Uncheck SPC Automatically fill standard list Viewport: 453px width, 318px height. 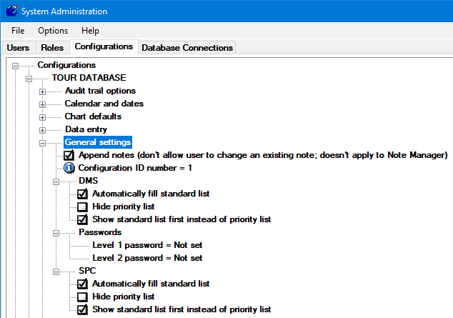click(83, 284)
